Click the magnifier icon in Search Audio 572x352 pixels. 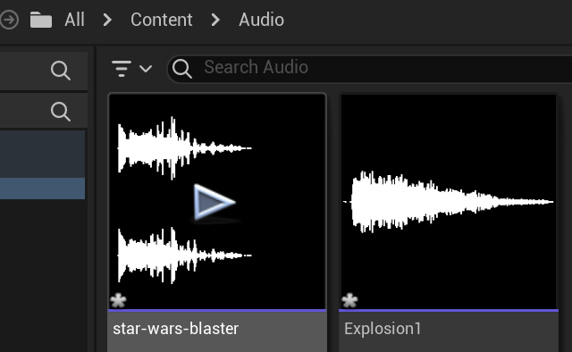point(182,68)
